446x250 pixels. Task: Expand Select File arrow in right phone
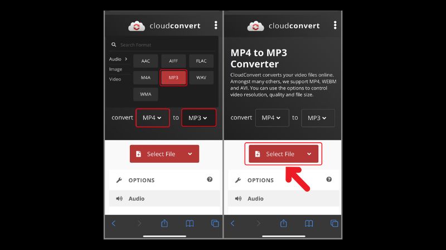point(309,154)
